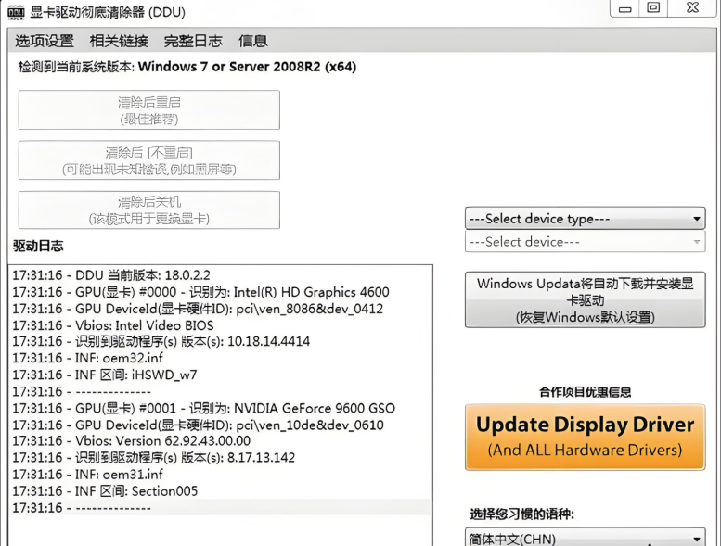Click the 清除后 [不重启] button
The width and height of the screenshot is (721, 546).
point(149,160)
